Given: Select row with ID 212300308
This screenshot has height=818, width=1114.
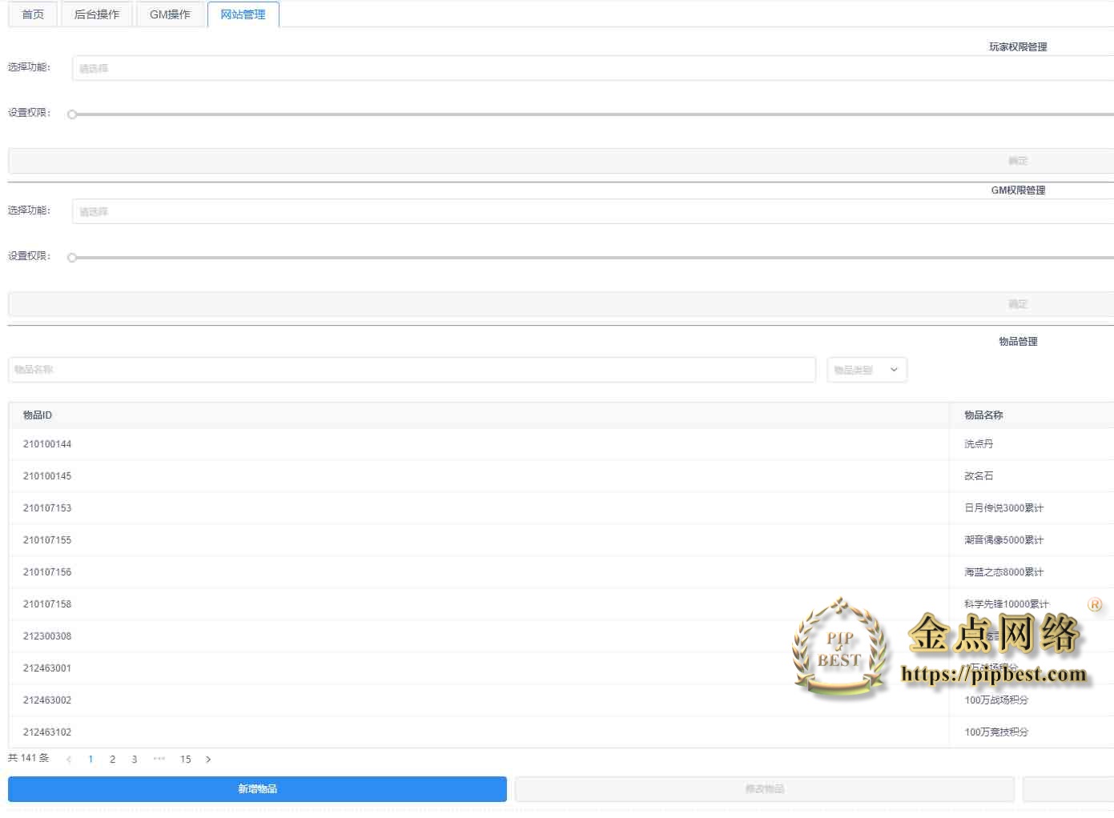Looking at the screenshot, I should [x=561, y=636].
